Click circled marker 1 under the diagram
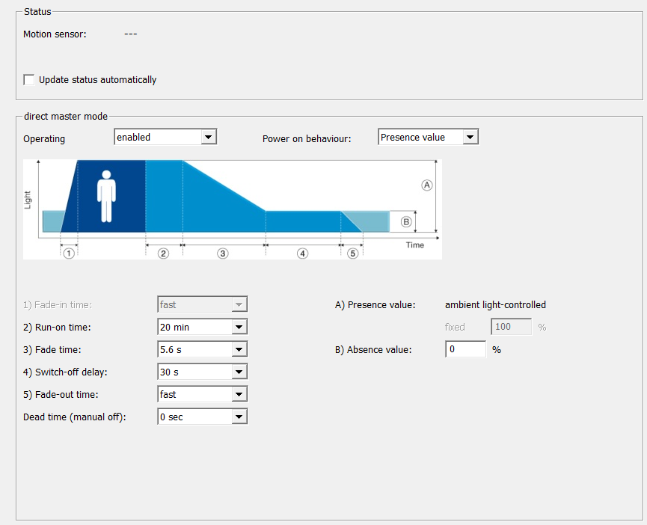This screenshot has width=647, height=525. click(x=68, y=254)
